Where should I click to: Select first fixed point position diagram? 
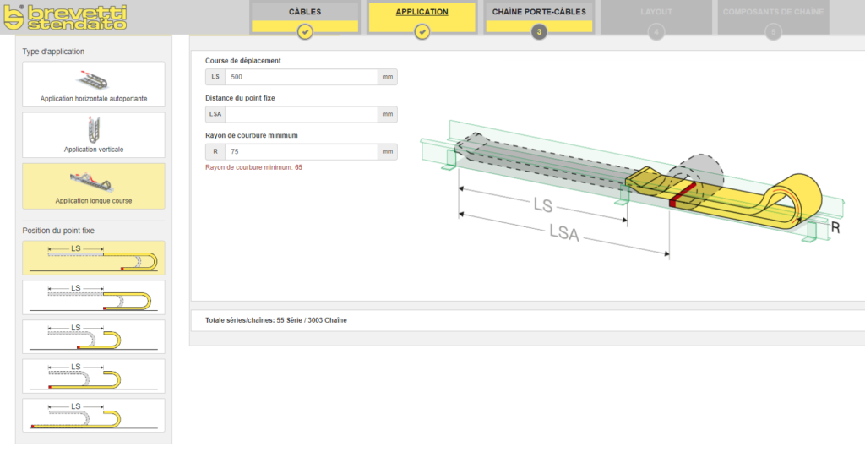pos(94,258)
